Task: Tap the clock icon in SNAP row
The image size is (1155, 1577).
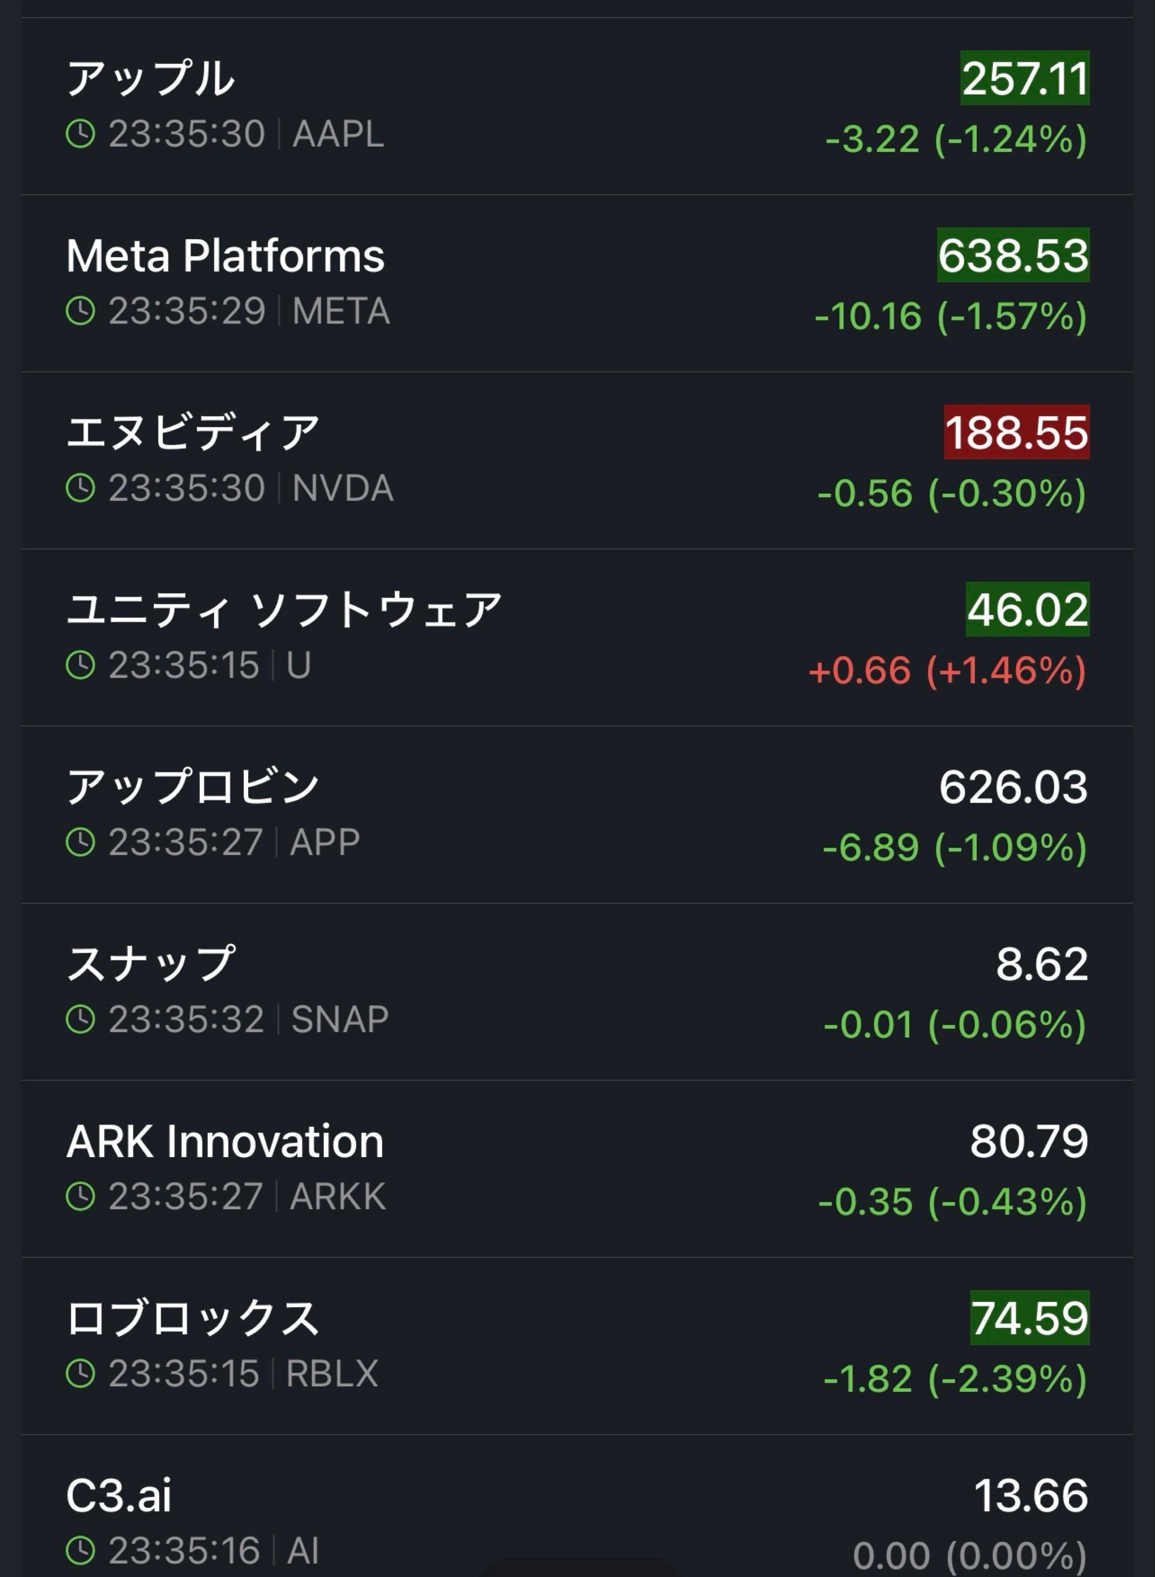Action: [x=80, y=1019]
